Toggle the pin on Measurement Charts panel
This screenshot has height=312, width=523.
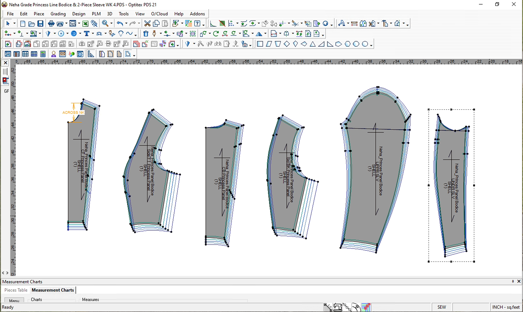[513, 281]
